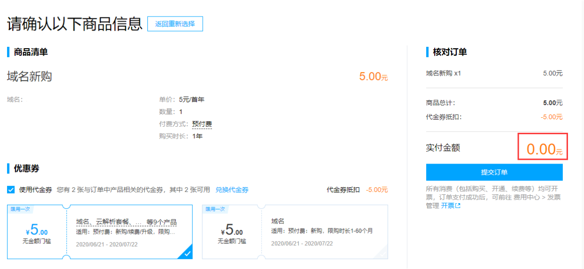Click the ¥5.00 amount on second coupon
Image resolution: width=584 pixels, height=269 pixels.
click(x=232, y=230)
